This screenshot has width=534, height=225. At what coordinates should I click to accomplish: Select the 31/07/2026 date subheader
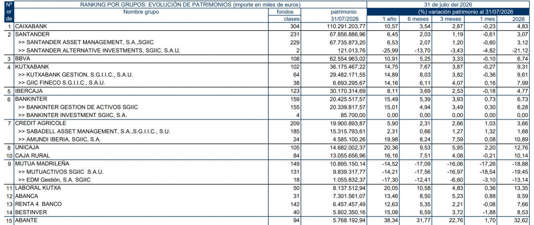(x=344, y=19)
